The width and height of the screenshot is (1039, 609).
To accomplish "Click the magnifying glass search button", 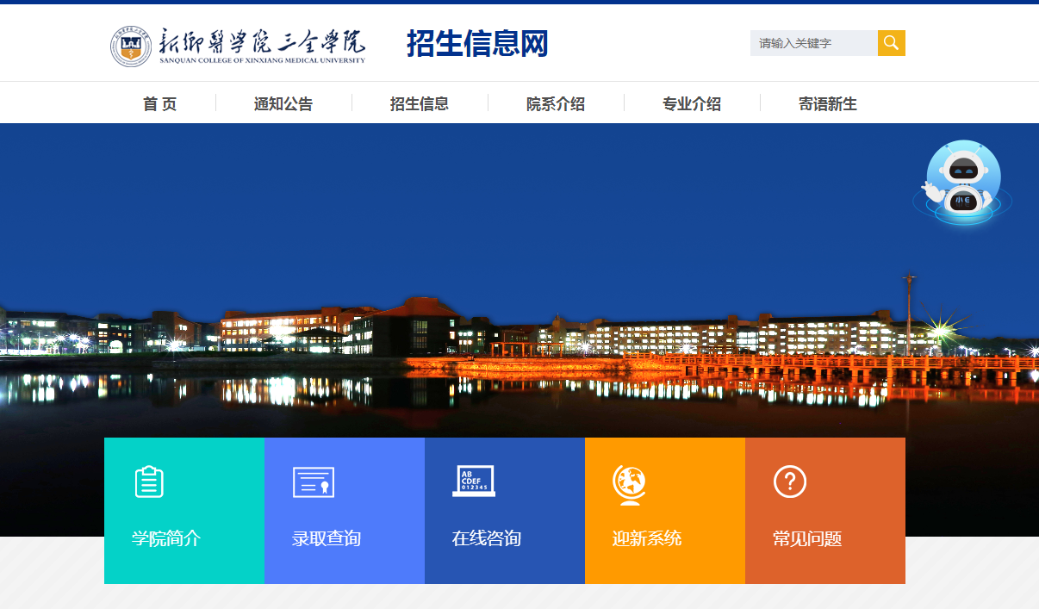I will (x=891, y=43).
